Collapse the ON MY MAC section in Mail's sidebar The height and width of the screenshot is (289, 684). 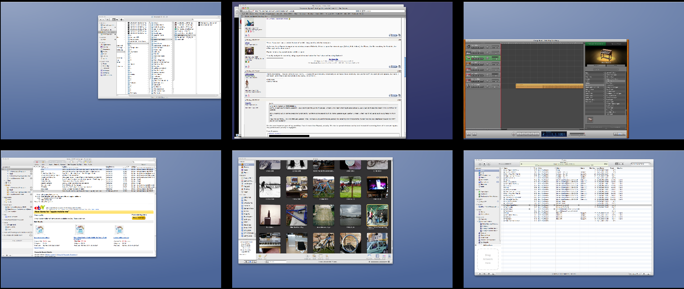click(x=3, y=205)
